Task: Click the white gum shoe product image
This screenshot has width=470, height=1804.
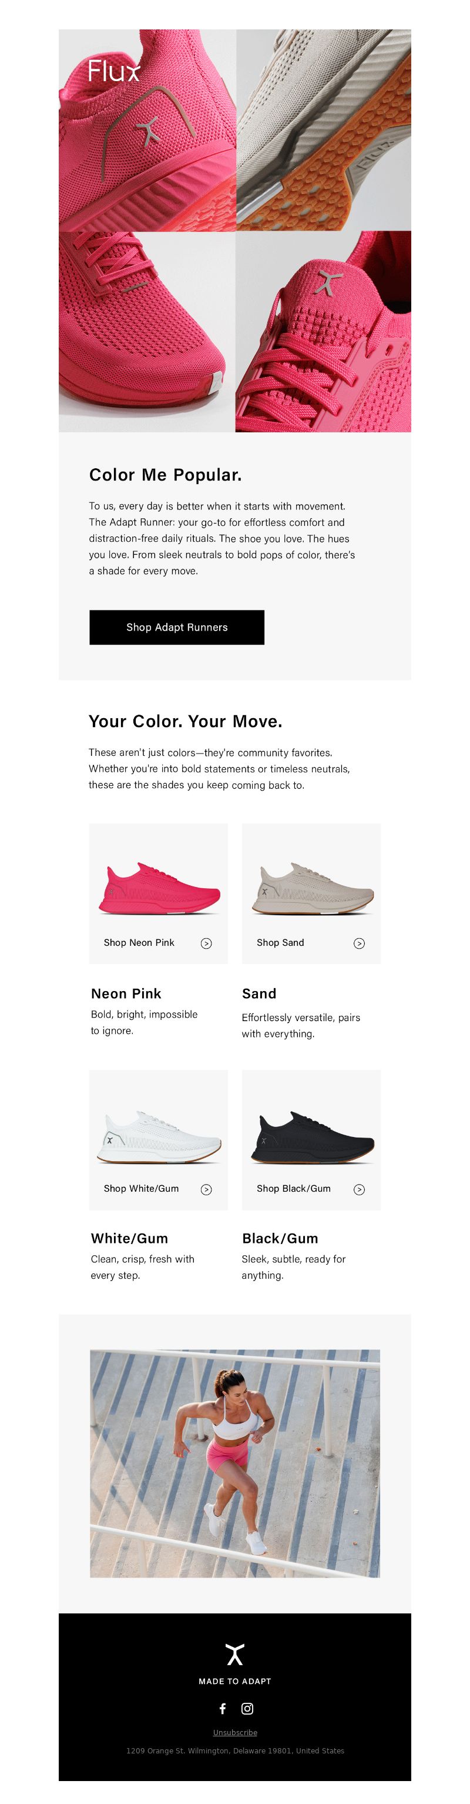Action: (x=159, y=1135)
